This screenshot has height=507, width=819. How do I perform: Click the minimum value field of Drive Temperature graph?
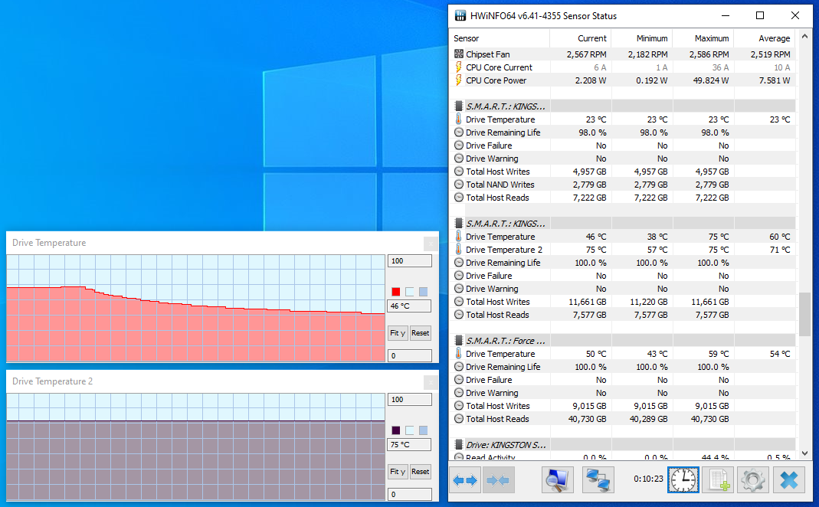coord(409,355)
